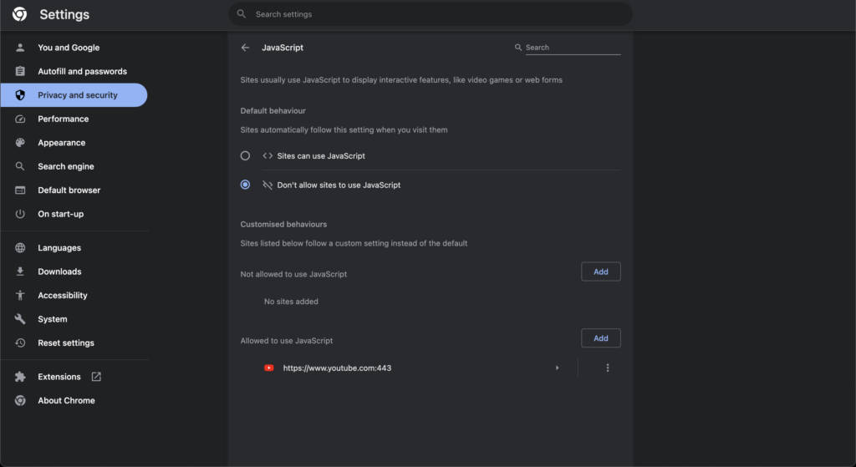Open About Chrome page
Viewport: 856px width, 467px height.
tap(74, 400)
